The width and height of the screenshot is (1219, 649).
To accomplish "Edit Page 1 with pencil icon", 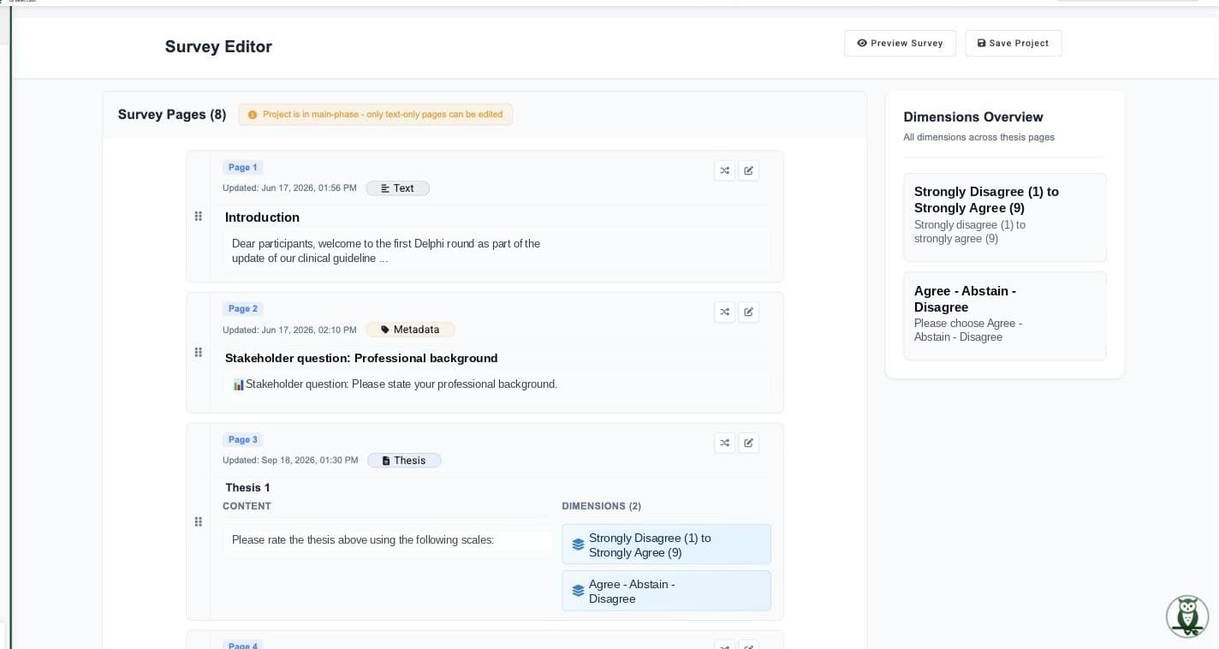I will coord(748,170).
